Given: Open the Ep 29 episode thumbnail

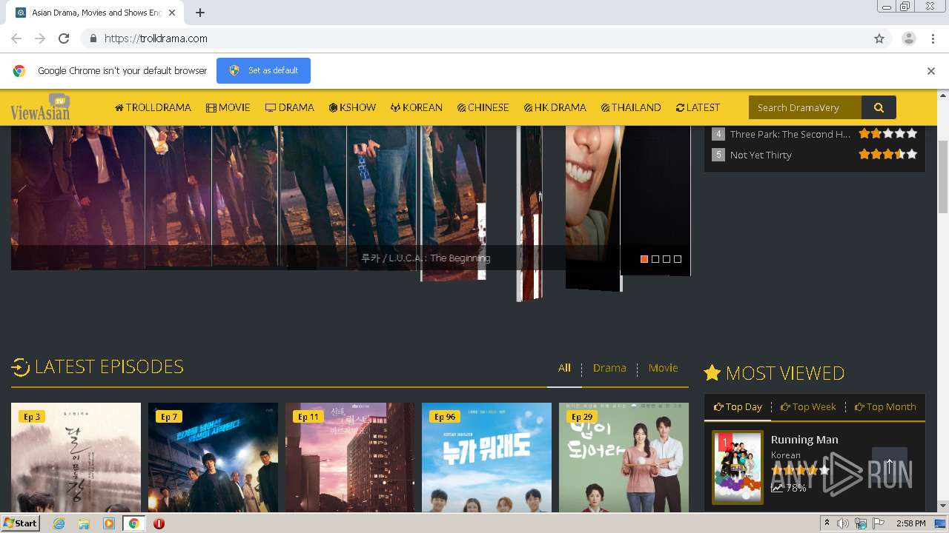Looking at the screenshot, I should [624, 457].
